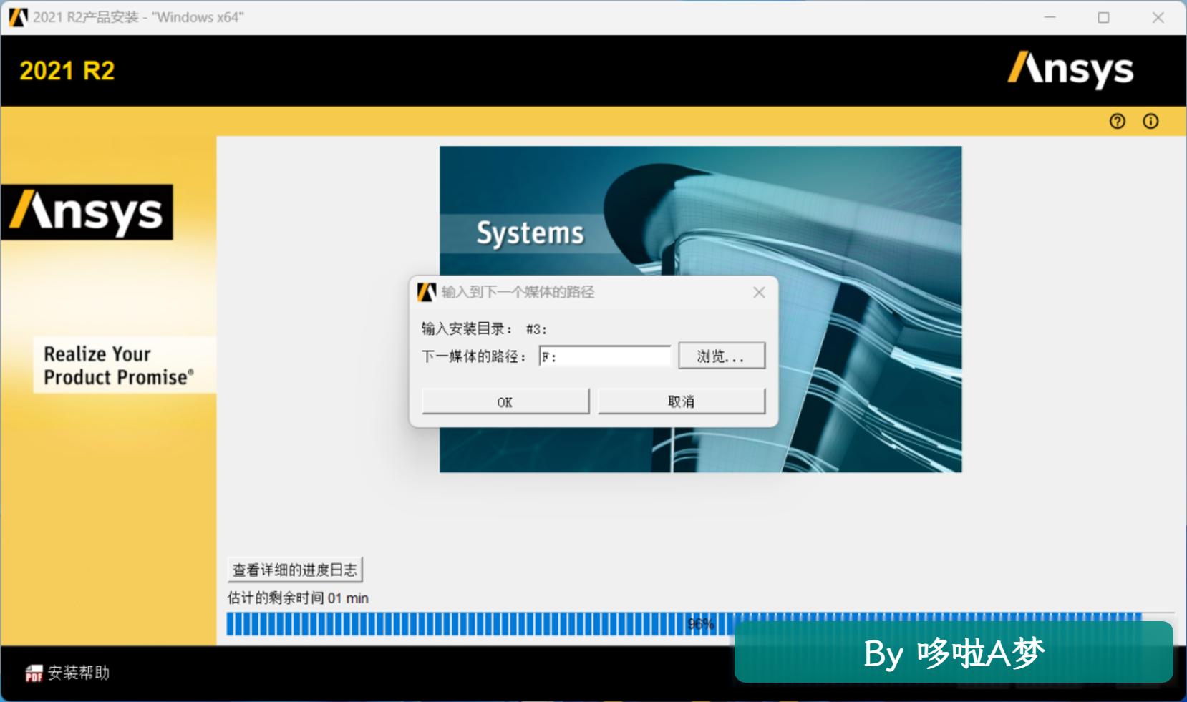Confirm the media path with OK
This screenshot has height=702, width=1187.
coord(505,401)
